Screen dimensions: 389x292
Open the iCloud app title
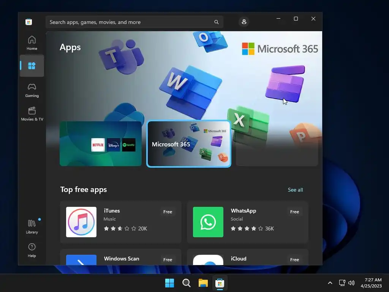pos(239,259)
